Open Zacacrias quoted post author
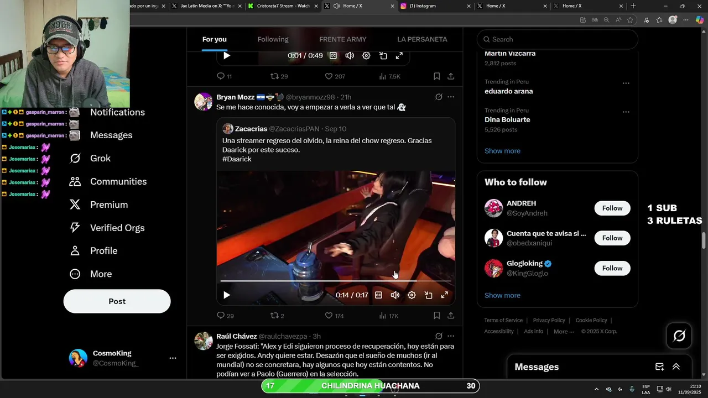 tap(251, 129)
